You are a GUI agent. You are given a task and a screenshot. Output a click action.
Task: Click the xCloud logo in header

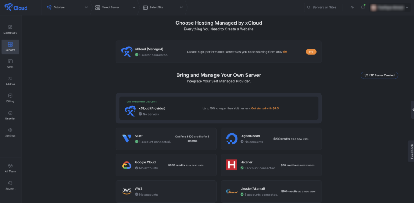click(16, 7)
